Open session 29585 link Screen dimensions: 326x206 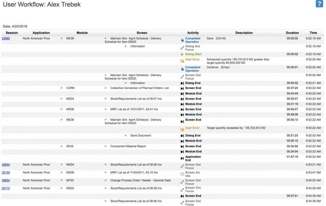click(x=6, y=39)
